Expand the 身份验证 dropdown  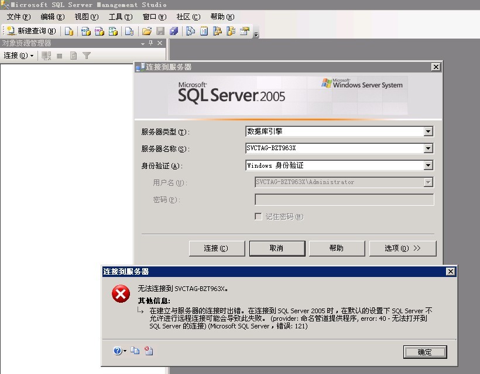428,165
